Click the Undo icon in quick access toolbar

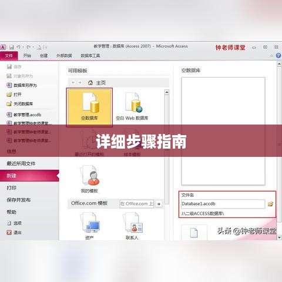[x=19, y=47]
